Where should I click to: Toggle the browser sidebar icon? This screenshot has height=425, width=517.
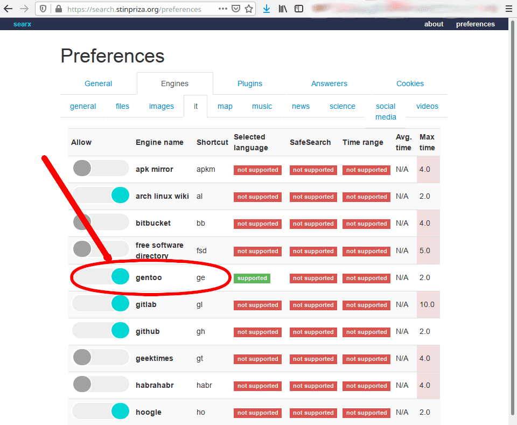point(299,9)
